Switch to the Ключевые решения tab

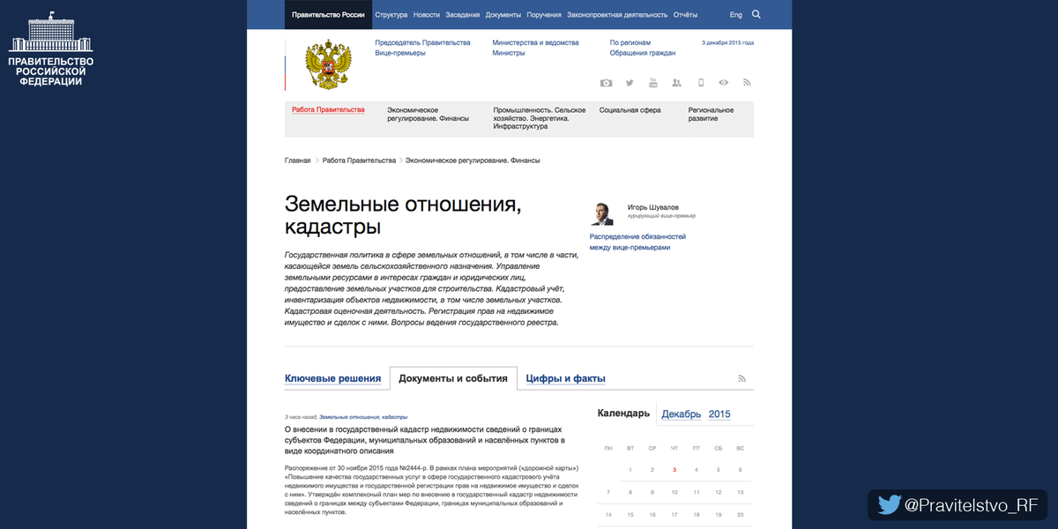(333, 378)
